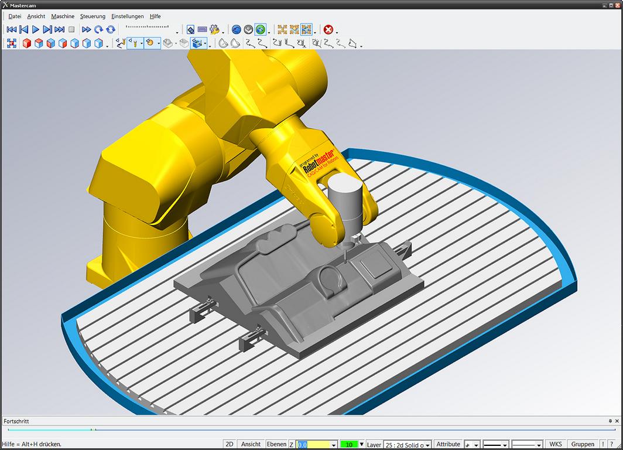This screenshot has height=450, width=623.
Task: Click the first toolpath trace icon
Action: coord(250,43)
